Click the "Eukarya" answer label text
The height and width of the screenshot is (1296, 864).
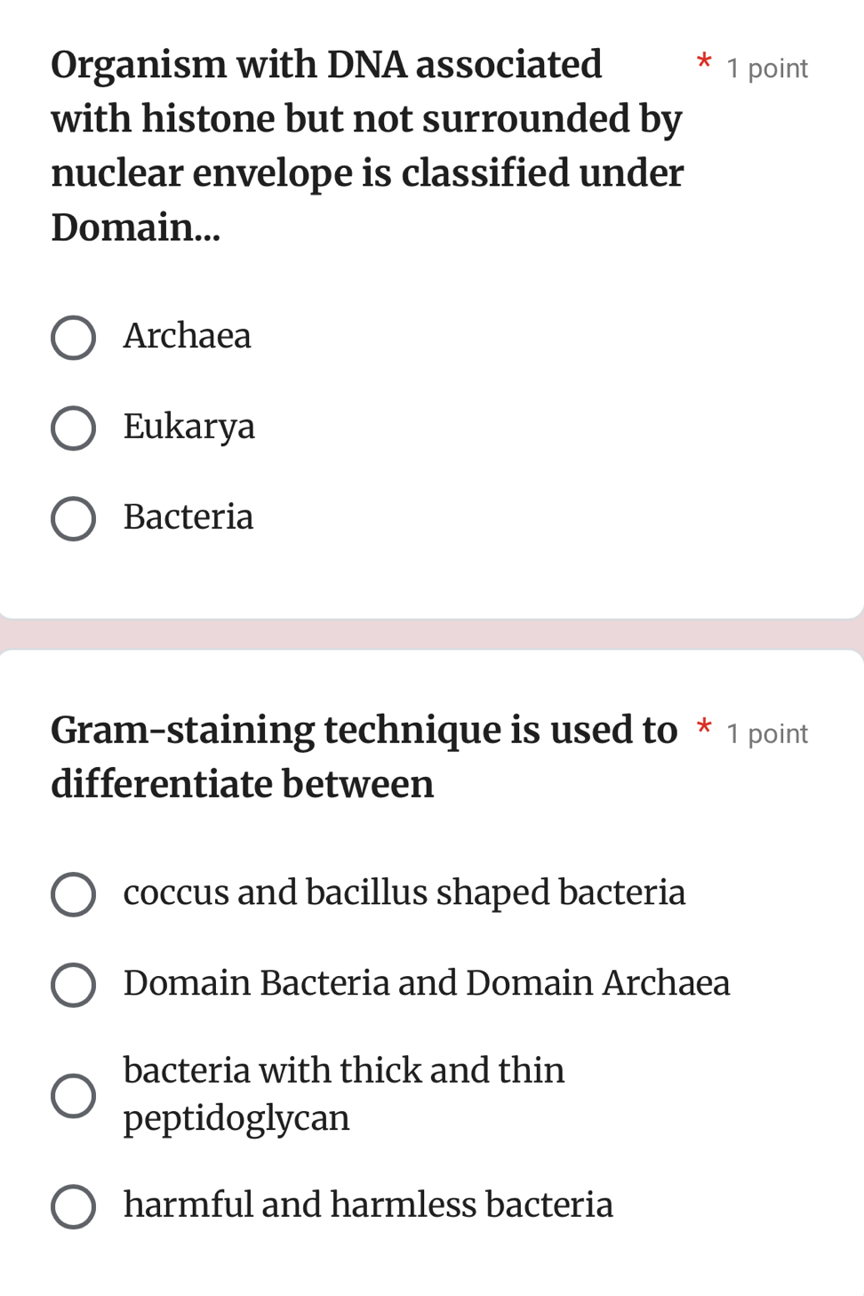pyautogui.click(x=189, y=427)
